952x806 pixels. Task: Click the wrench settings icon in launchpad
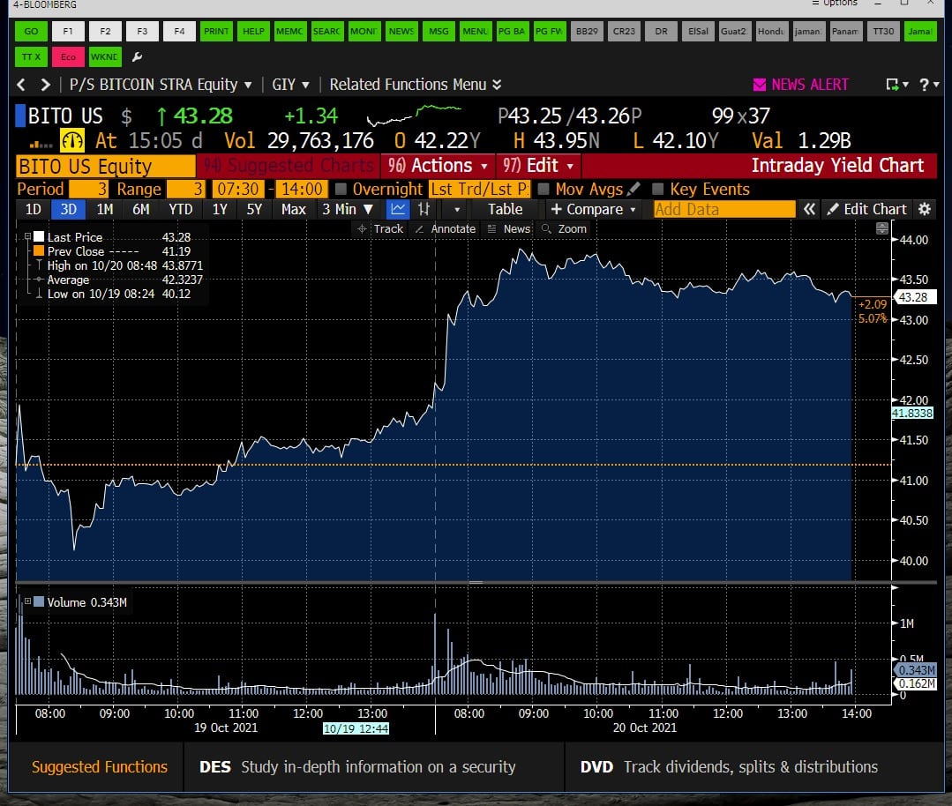click(137, 56)
